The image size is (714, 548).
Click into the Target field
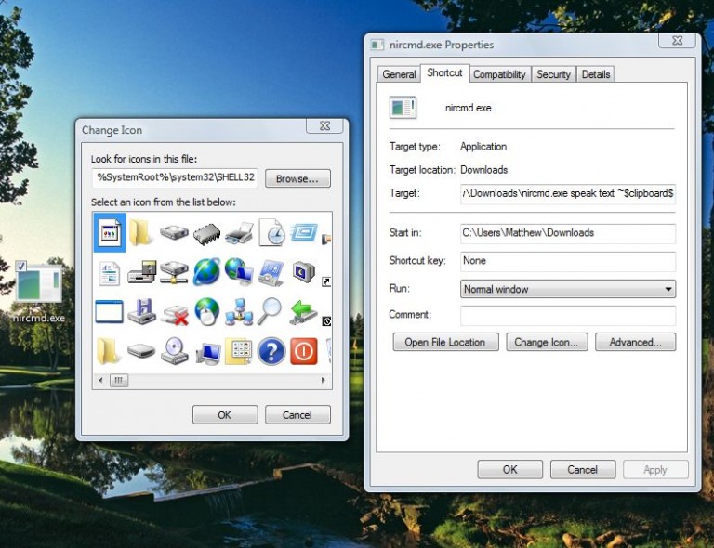[x=568, y=194]
